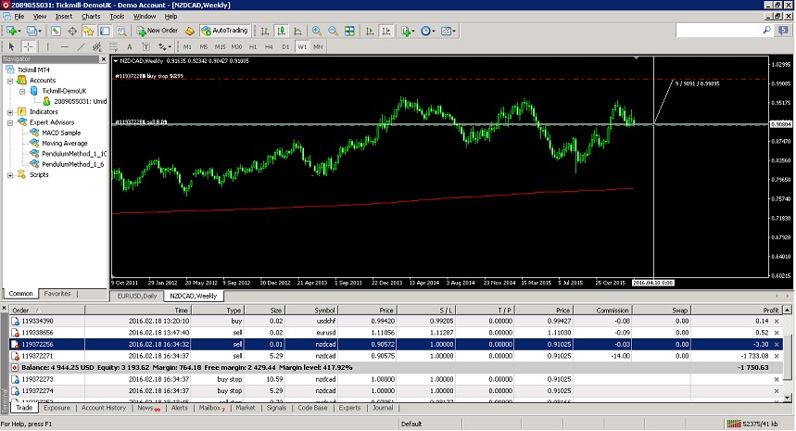Select the text 'A' drawing tool
Viewport: 796px width, 431px height.
[130, 46]
